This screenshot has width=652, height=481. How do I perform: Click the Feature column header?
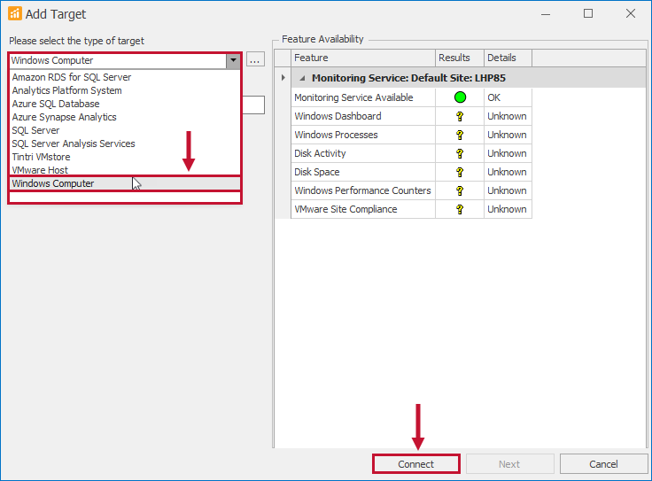click(x=363, y=58)
